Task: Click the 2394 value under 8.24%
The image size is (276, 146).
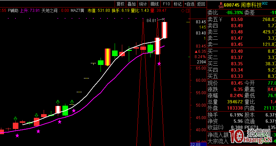Action: point(201,62)
